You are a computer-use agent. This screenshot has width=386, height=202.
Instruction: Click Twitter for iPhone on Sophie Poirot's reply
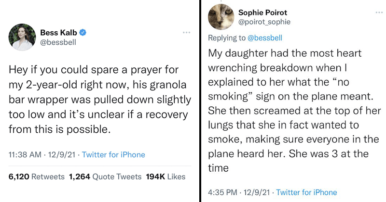click(x=306, y=192)
